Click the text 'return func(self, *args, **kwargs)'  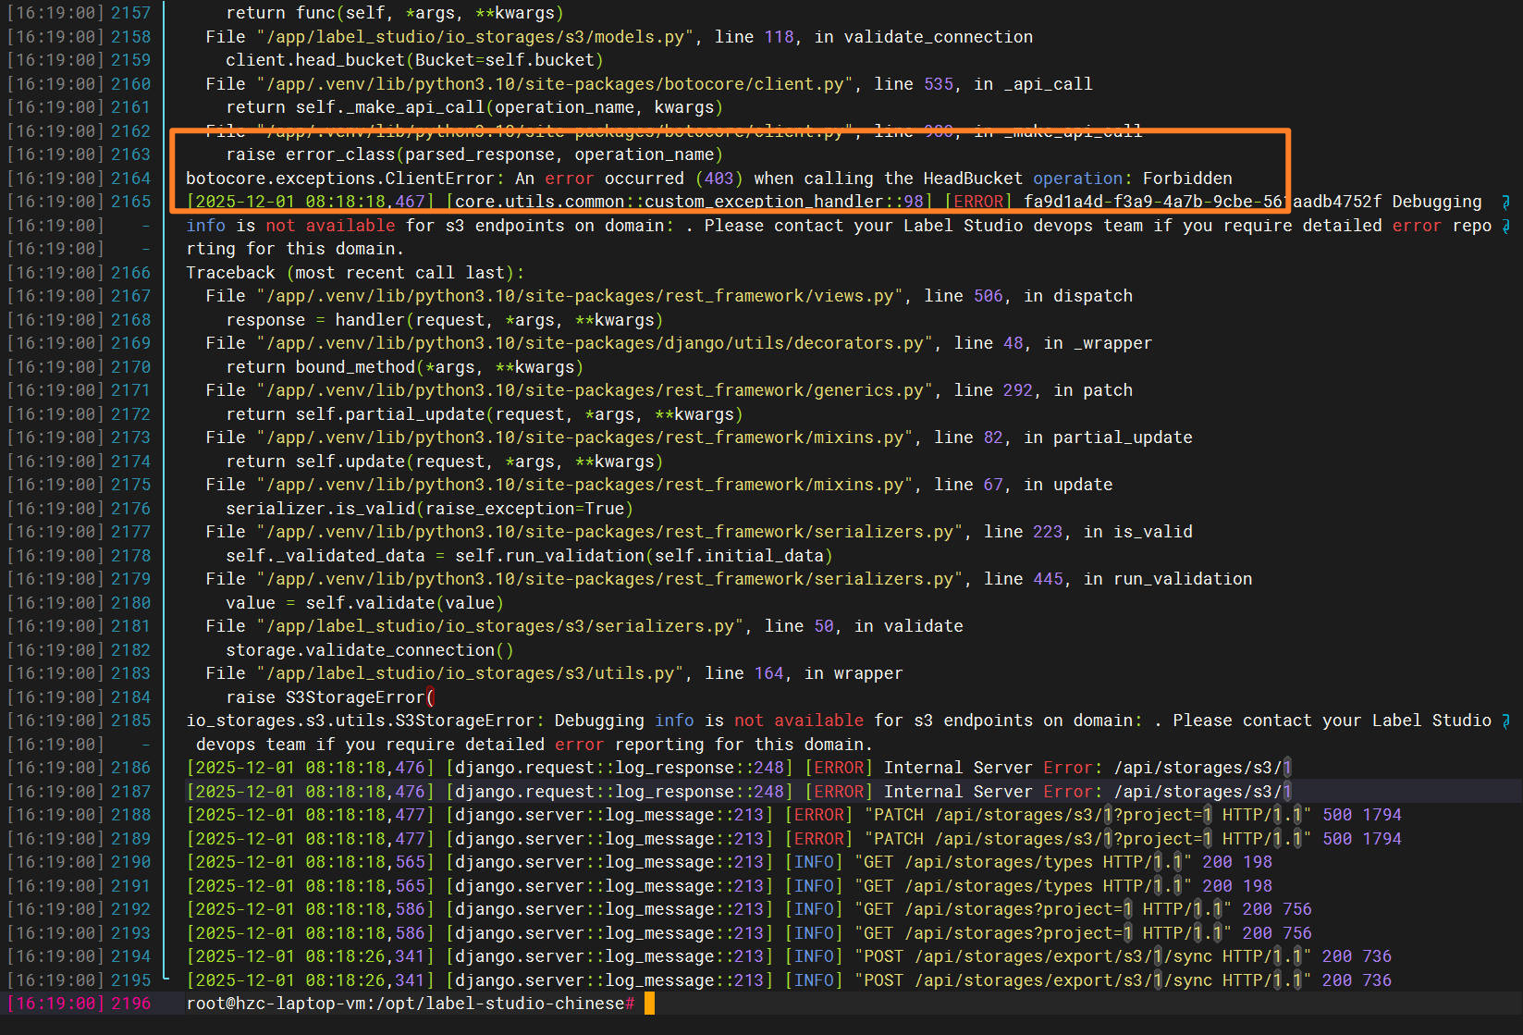[395, 13]
